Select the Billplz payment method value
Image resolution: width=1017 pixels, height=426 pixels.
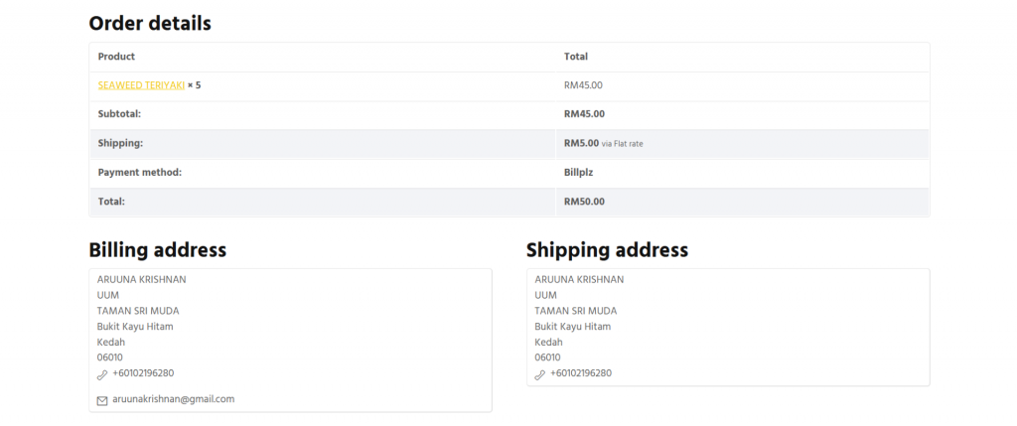578,172
